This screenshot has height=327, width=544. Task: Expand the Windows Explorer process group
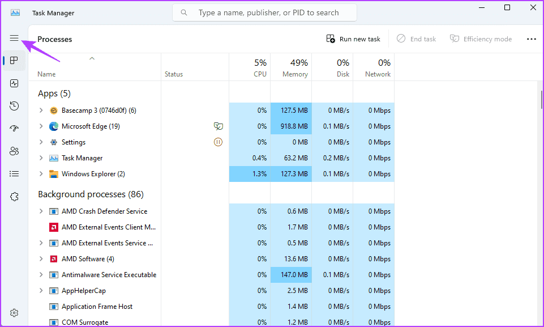click(41, 174)
